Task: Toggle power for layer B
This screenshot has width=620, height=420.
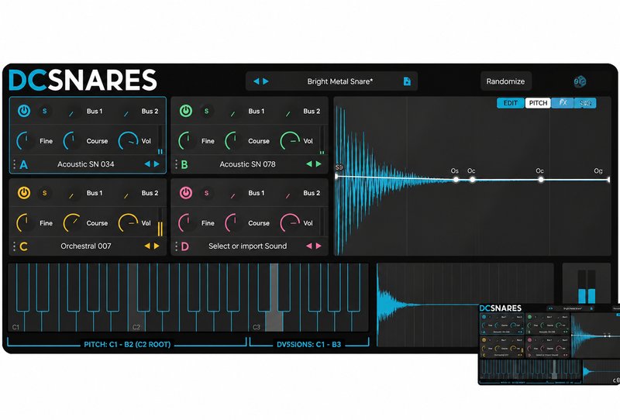Action: coord(186,111)
